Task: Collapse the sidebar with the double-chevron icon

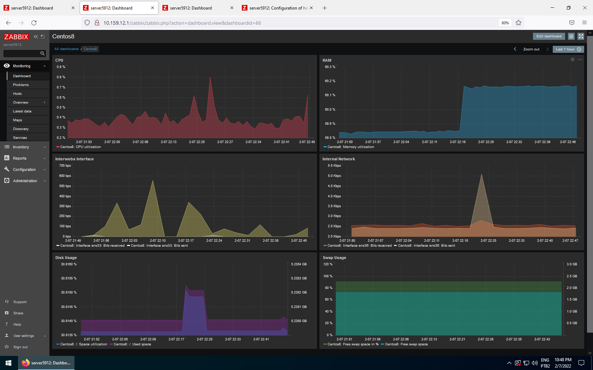Action: tap(35, 36)
